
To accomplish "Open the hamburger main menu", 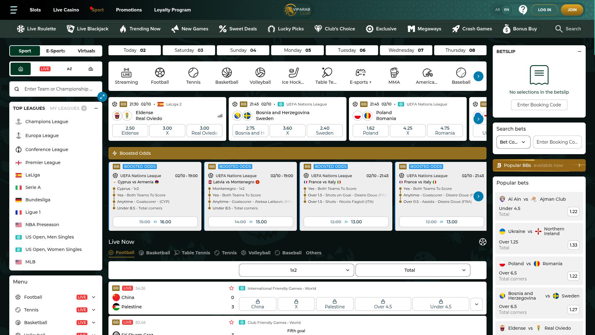I will click(13, 10).
